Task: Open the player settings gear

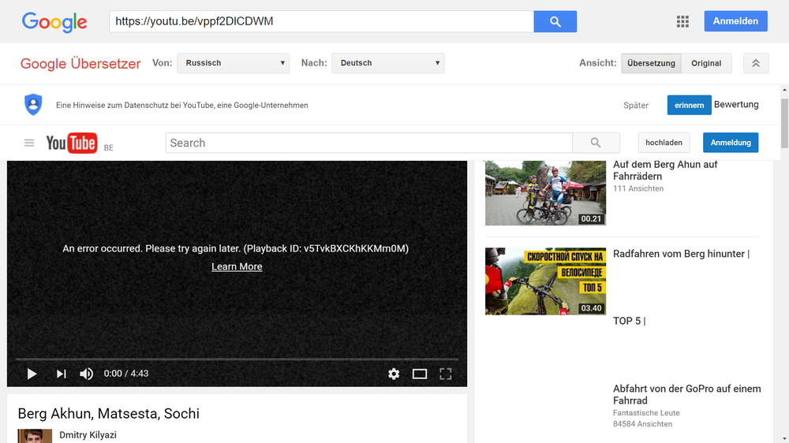Action: (x=394, y=374)
